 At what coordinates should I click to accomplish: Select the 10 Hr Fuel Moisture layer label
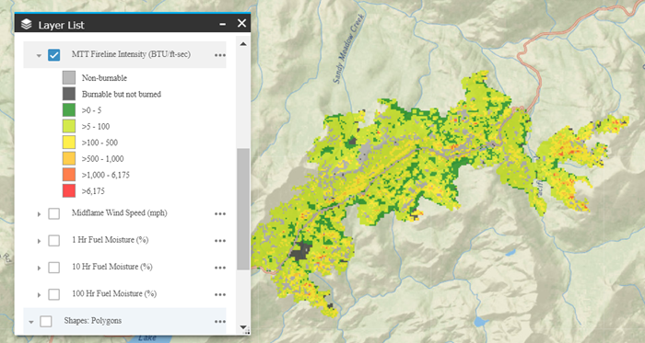coord(112,267)
